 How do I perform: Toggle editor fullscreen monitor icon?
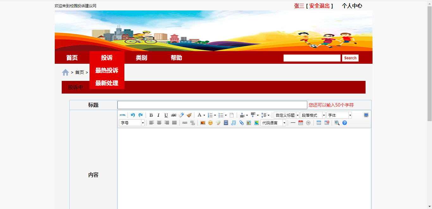366,115
